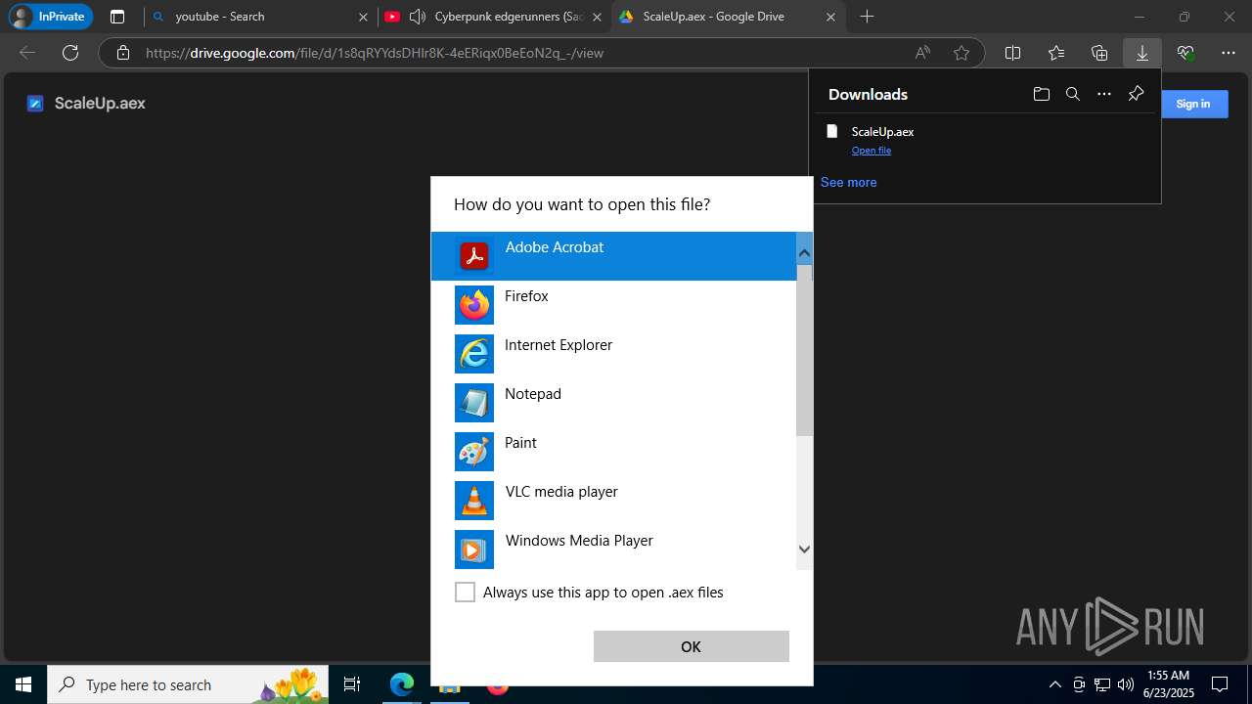
Task: Open Browser essentials heart icon
Action: tap(1185, 53)
